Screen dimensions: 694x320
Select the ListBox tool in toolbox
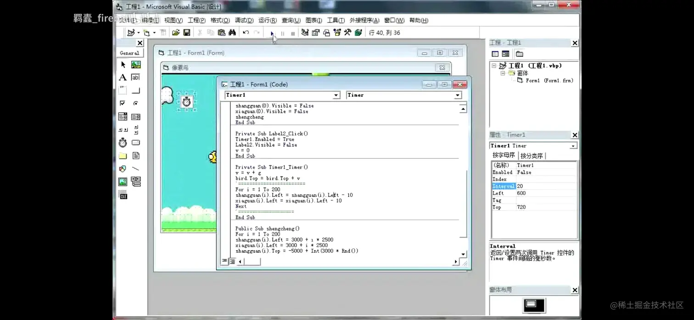click(x=136, y=117)
